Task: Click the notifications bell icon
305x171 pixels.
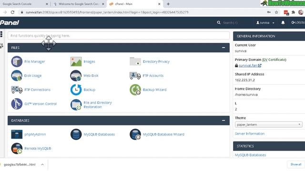Action: [x=283, y=23]
